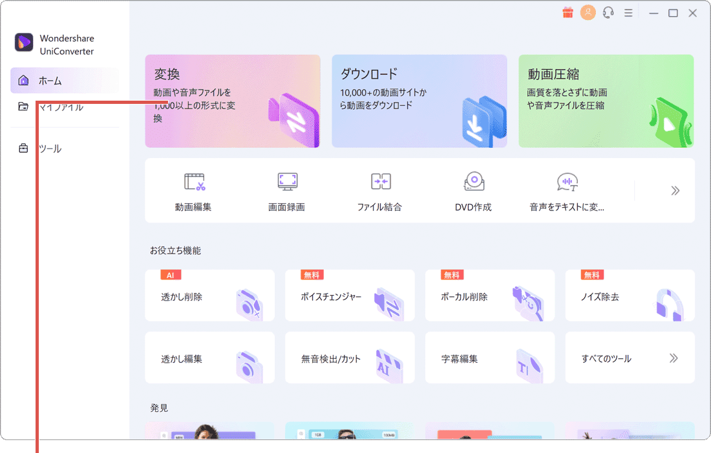This screenshot has height=453, width=711.
Task: Switch to the ホーム tab
Action: click(x=60, y=81)
